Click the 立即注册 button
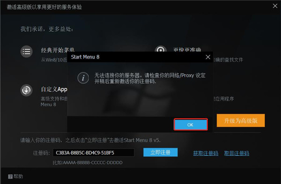The height and width of the screenshot is (184, 281). (160, 152)
